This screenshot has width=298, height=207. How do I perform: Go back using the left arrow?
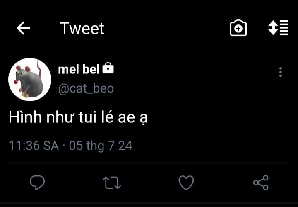coord(23,28)
